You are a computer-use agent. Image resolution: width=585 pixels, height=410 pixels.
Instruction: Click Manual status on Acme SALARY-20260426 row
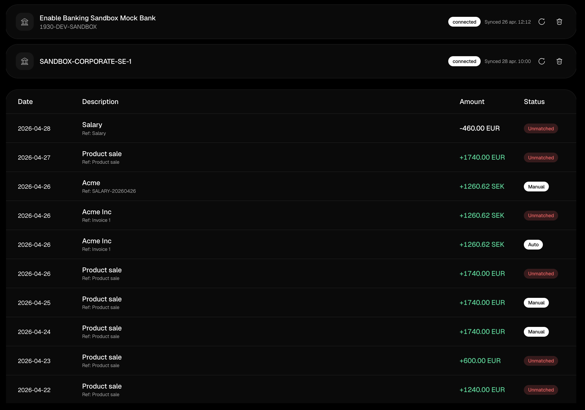536,187
